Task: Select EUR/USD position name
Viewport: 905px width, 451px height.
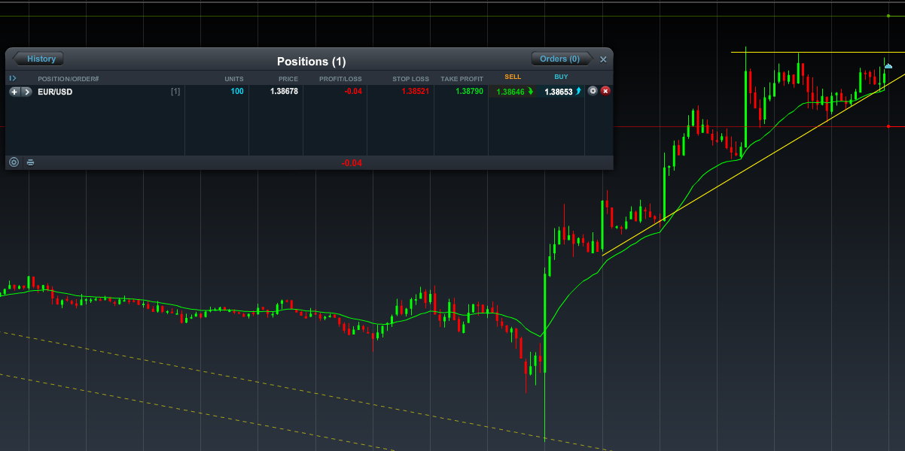Action: click(x=55, y=92)
